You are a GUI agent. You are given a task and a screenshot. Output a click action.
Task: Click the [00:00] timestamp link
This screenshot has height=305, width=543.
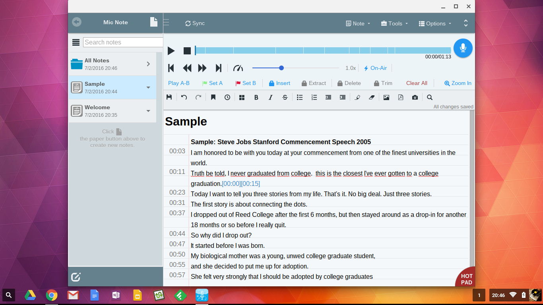[231, 183]
